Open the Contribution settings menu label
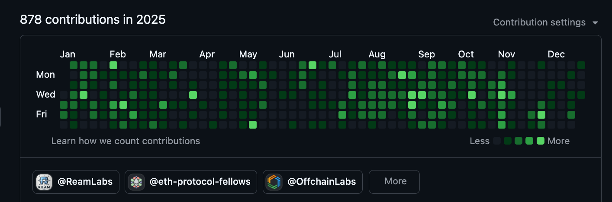Image resolution: width=612 pixels, height=202 pixels. pos(539,22)
